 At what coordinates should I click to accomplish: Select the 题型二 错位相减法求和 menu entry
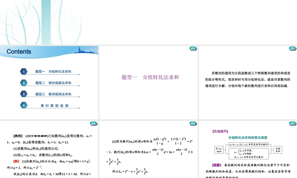(x=53, y=82)
